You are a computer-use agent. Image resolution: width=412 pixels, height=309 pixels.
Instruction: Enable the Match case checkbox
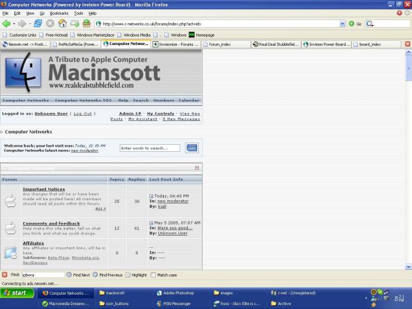click(153, 275)
